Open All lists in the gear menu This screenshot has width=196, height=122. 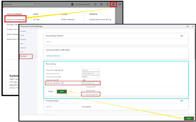[36, 20]
